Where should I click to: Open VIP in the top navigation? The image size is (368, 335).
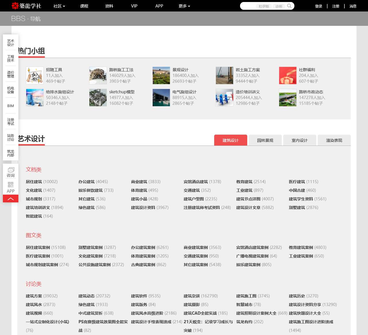point(134,6)
